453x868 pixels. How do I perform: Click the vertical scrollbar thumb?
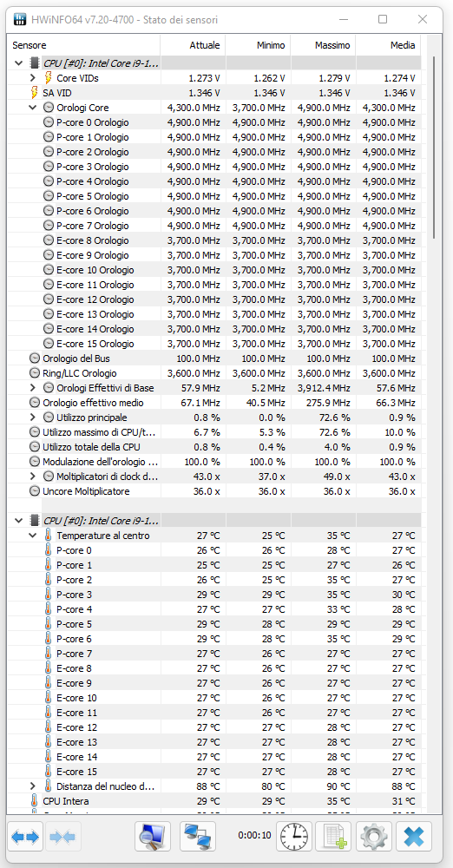coord(434,148)
